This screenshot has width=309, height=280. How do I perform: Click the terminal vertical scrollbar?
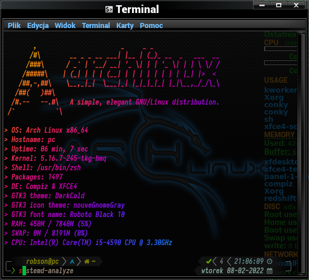tap(301, 153)
